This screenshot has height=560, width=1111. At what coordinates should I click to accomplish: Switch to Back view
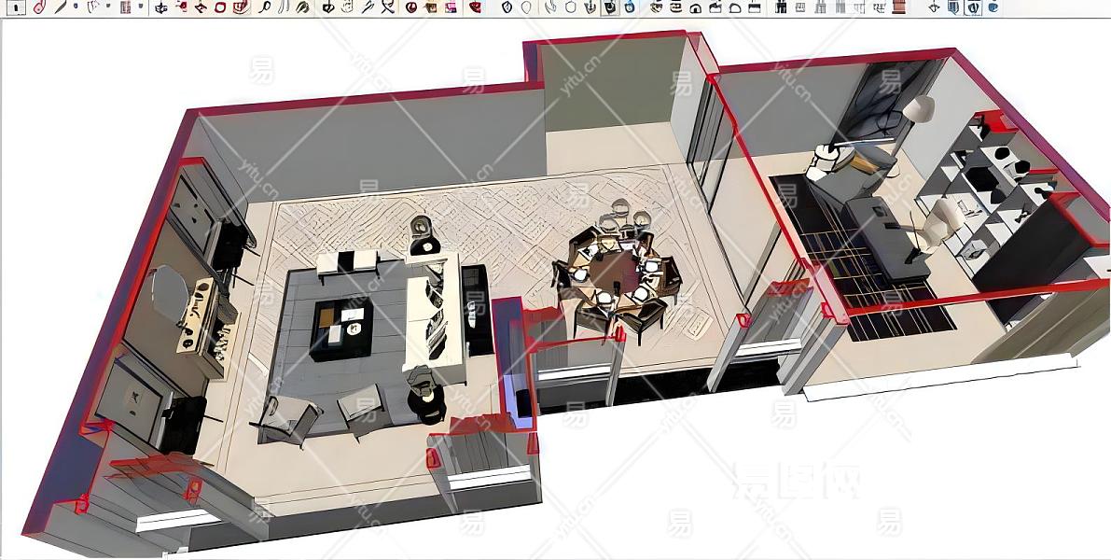pyautogui.click(x=735, y=7)
